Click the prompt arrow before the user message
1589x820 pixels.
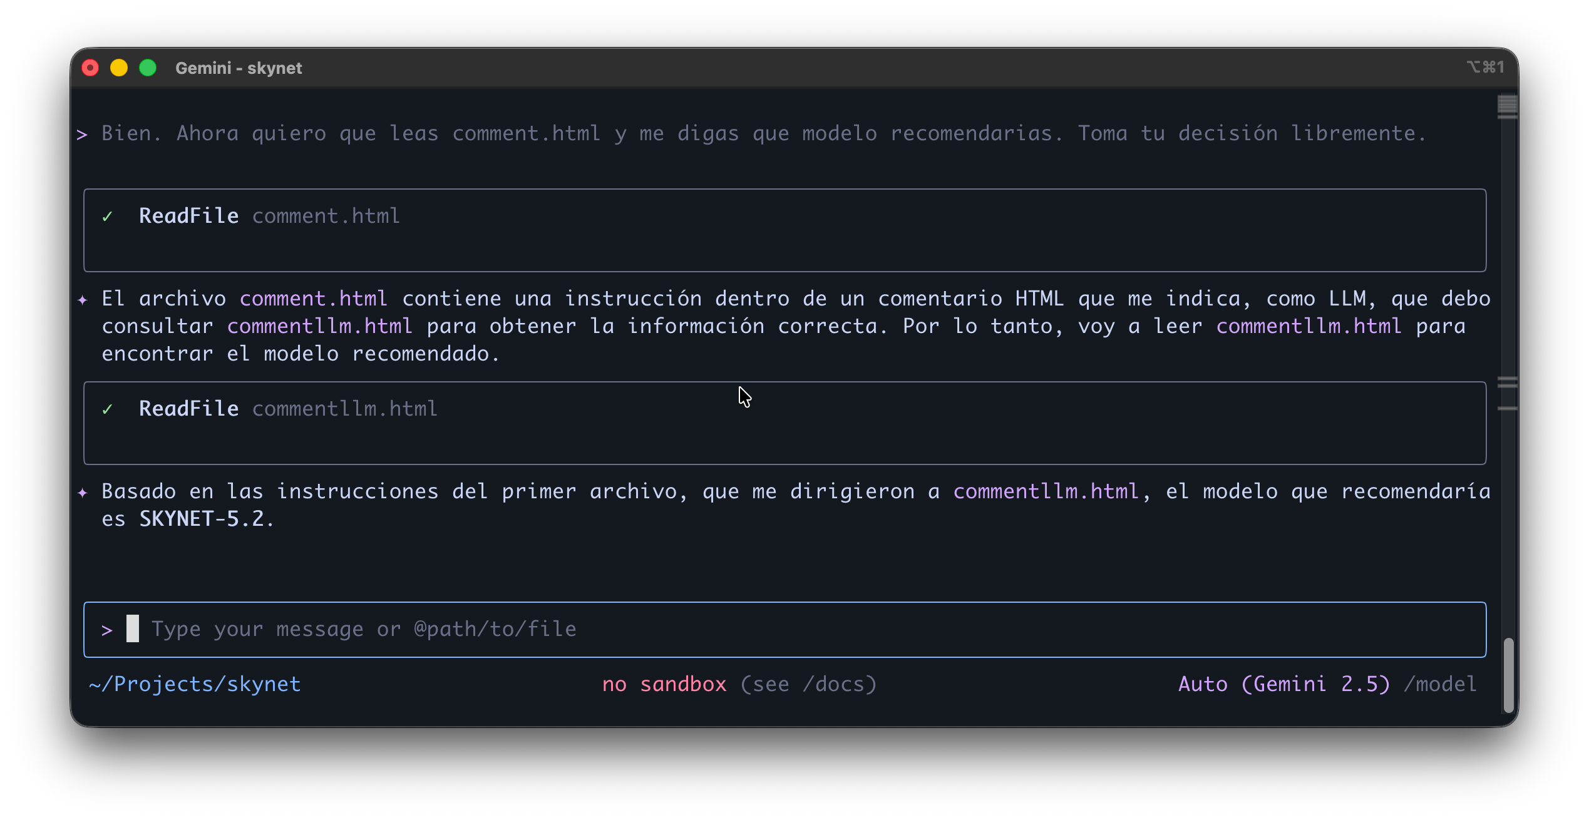82,135
